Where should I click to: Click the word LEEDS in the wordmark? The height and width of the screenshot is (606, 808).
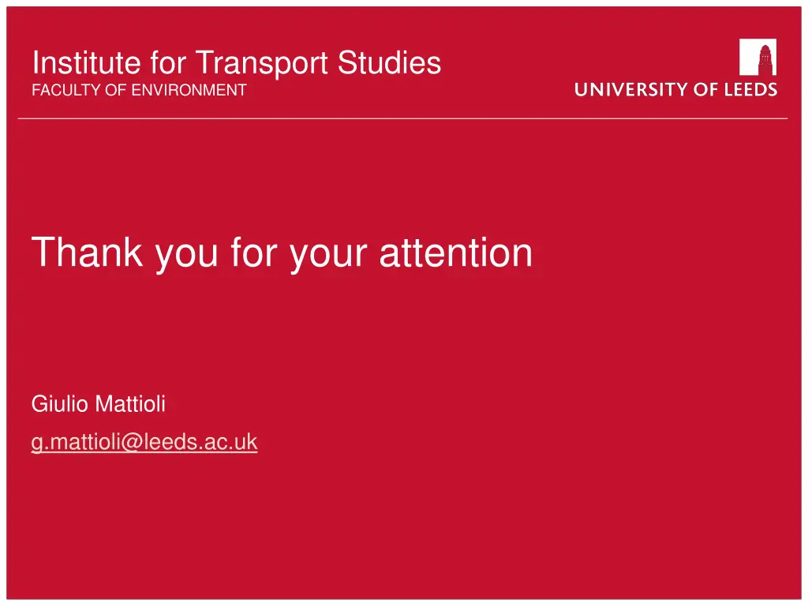point(751,90)
